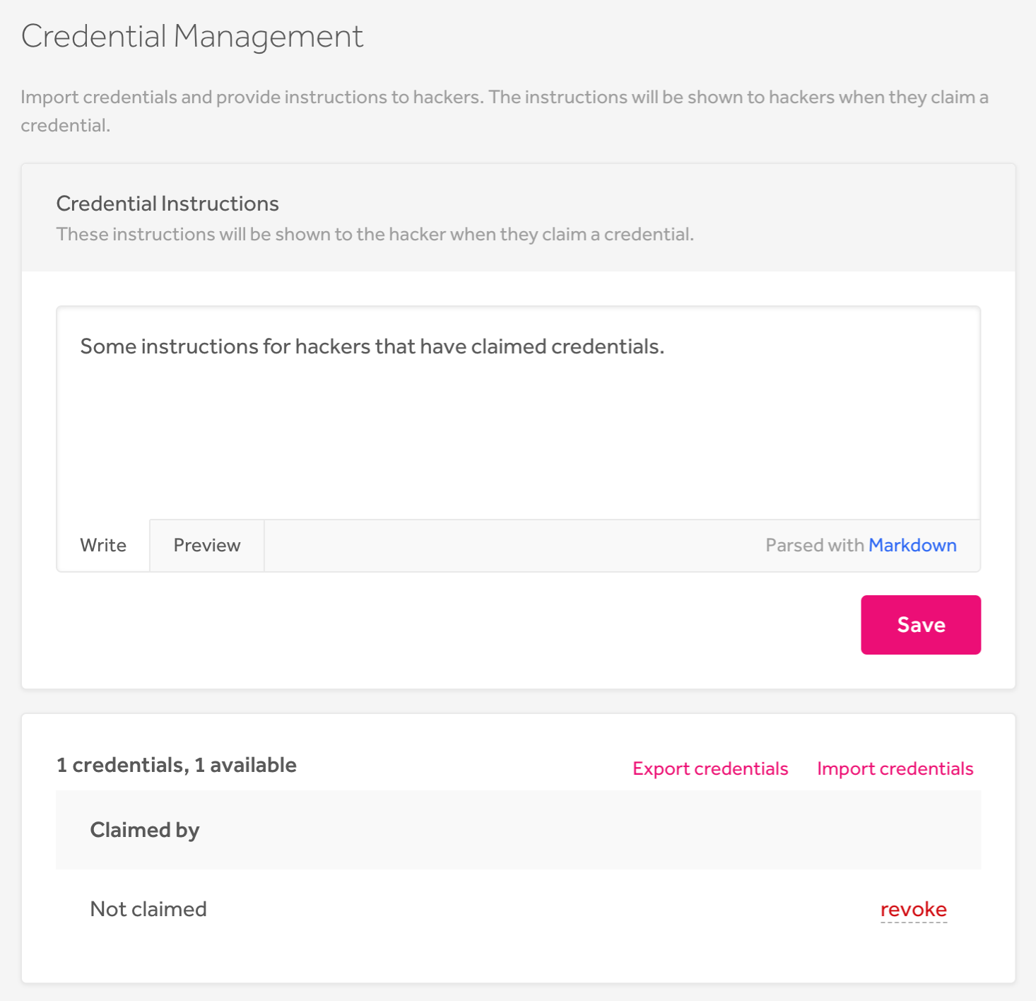Click the 'Parsed with' label
This screenshot has width=1036, height=1001.
(x=814, y=545)
